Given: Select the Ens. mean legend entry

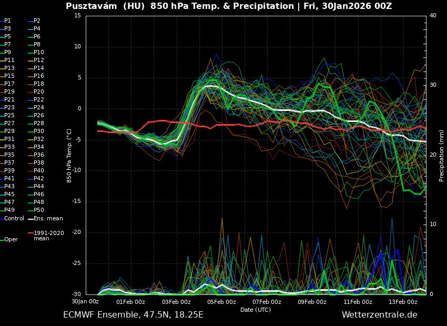Looking at the screenshot, I should click(x=48, y=219).
